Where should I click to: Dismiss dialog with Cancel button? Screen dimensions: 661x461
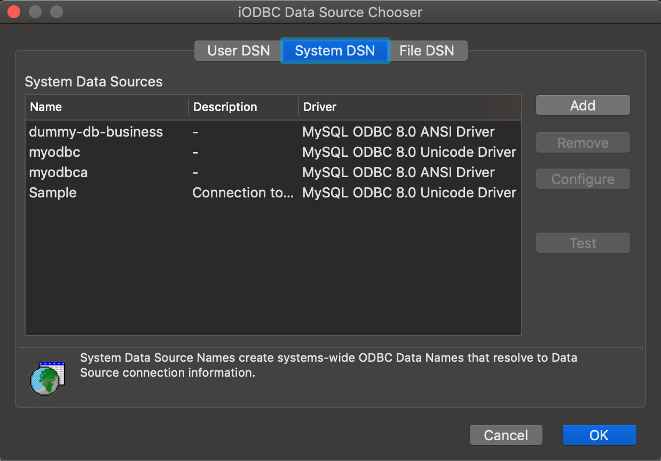(506, 435)
